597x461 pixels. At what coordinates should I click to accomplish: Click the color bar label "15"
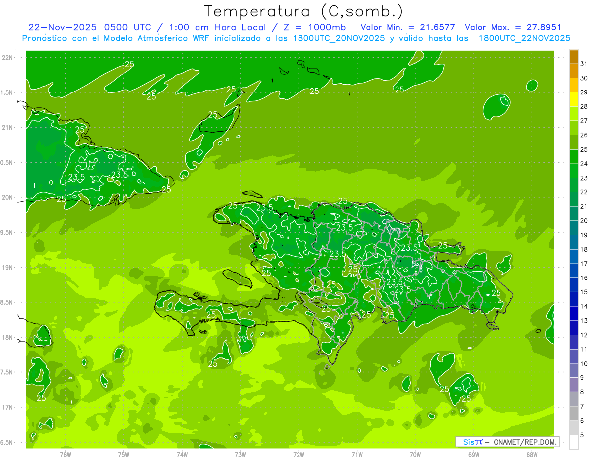point(584,292)
